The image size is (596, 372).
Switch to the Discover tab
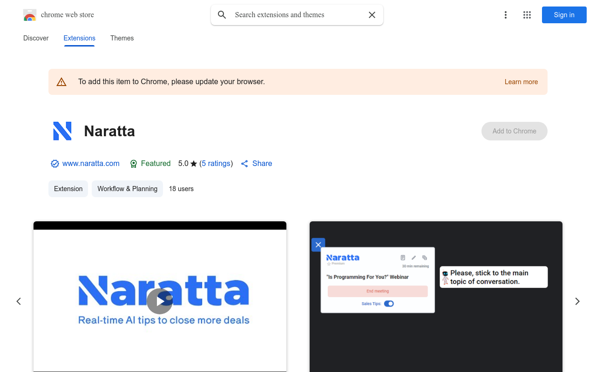tap(36, 38)
